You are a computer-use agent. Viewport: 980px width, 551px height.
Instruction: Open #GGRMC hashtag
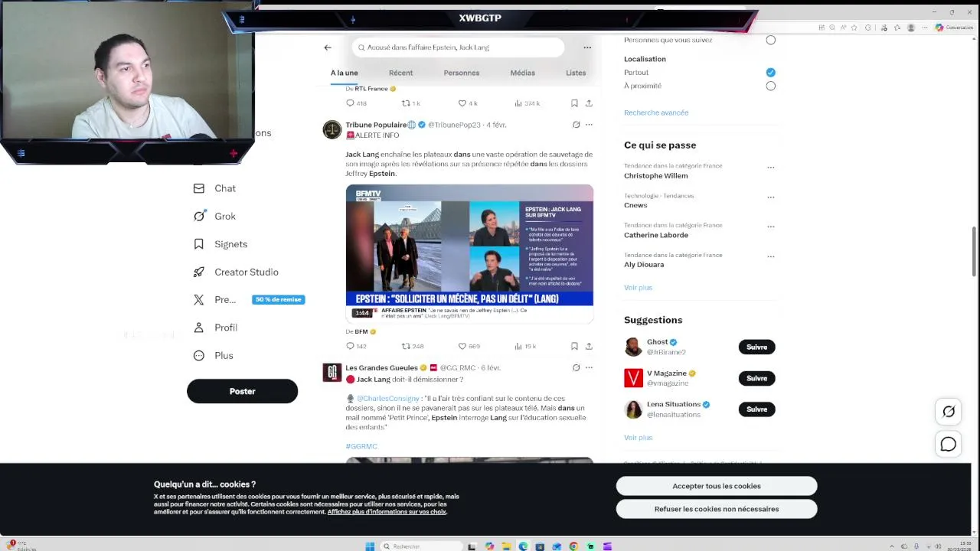[361, 446]
